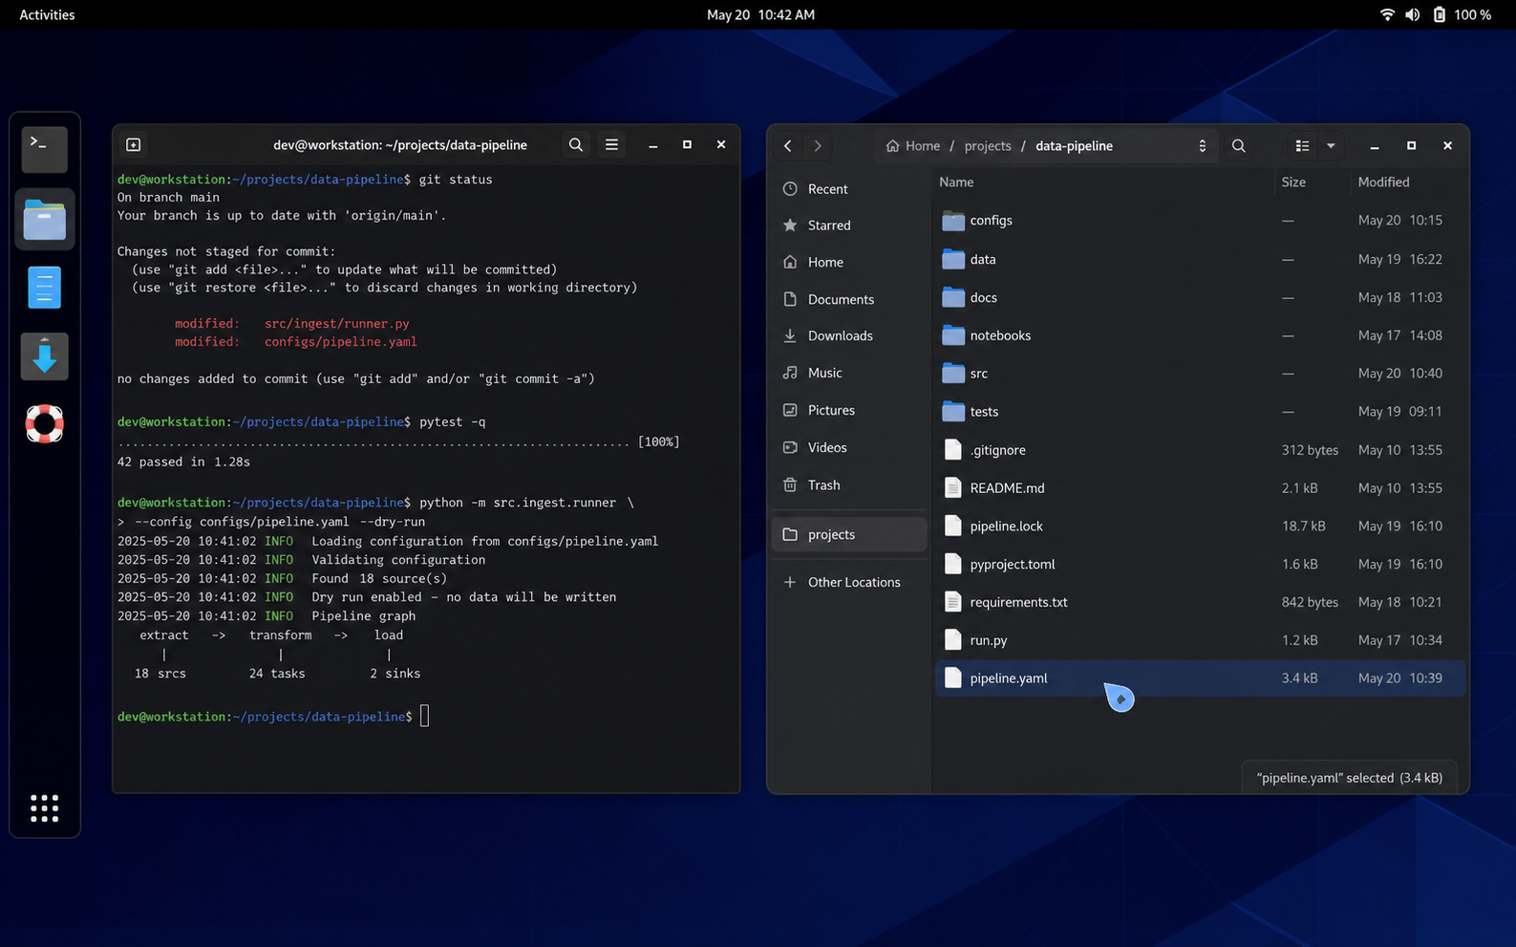Toggle list/grid view in Files

click(x=1302, y=146)
